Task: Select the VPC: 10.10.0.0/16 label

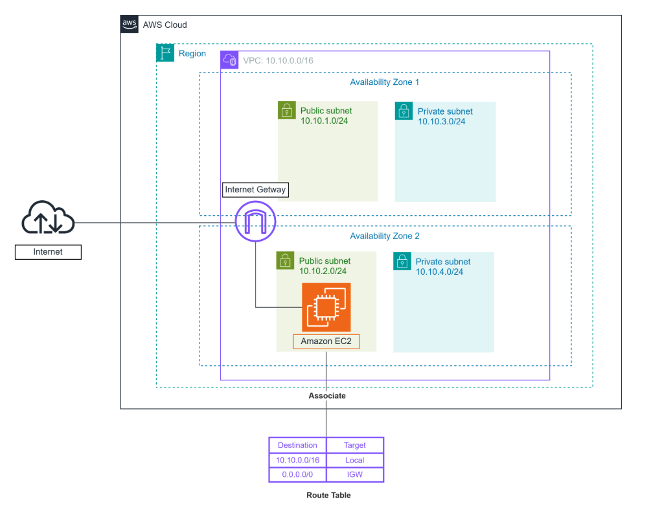Action: point(278,61)
